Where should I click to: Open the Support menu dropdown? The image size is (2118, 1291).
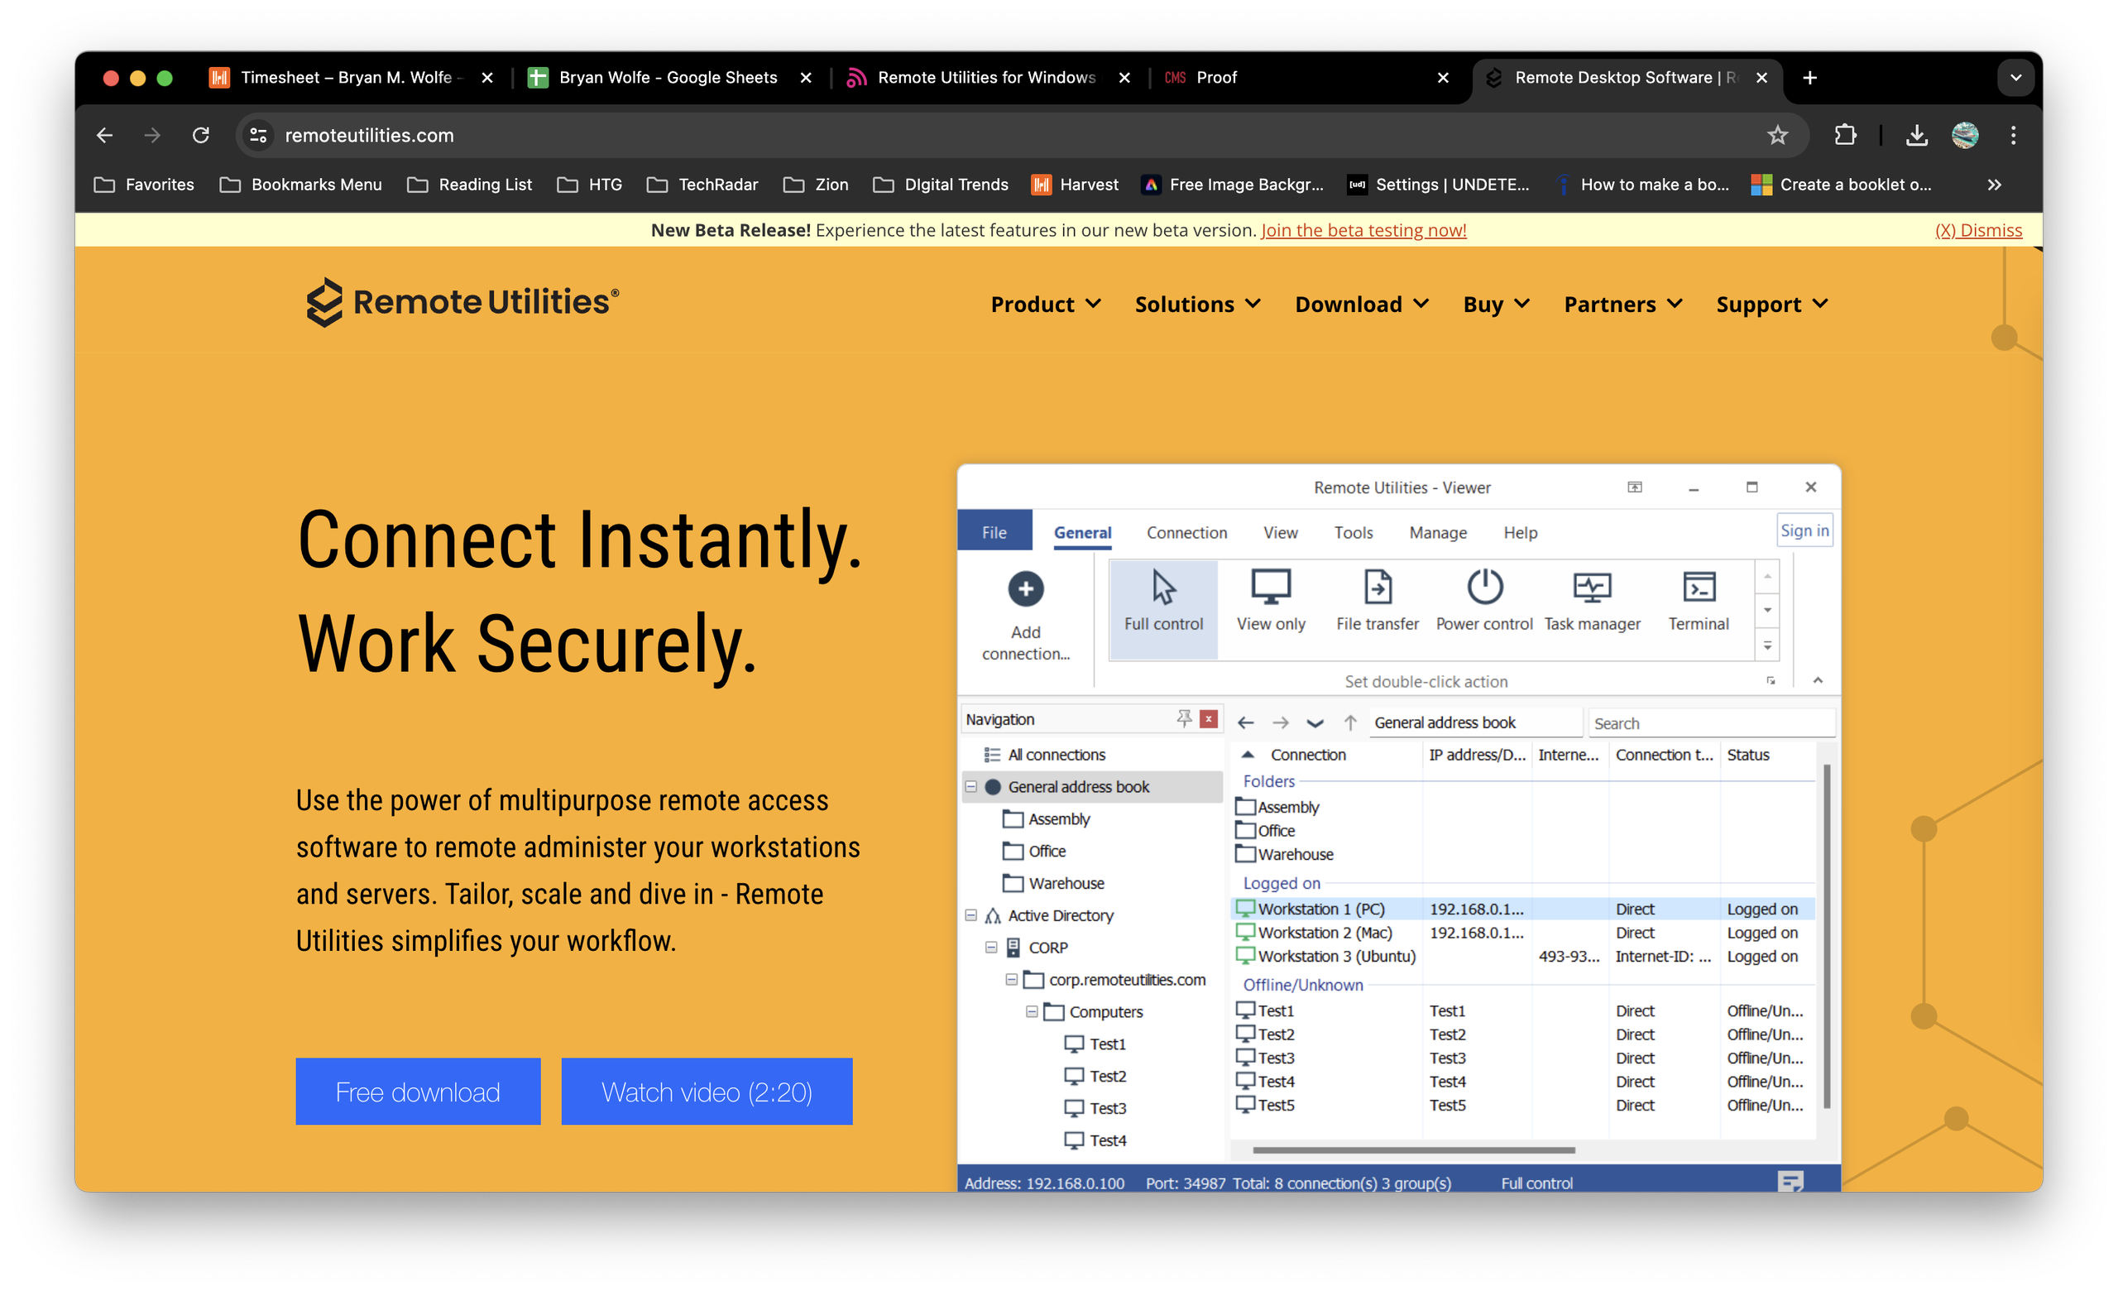point(1771,305)
